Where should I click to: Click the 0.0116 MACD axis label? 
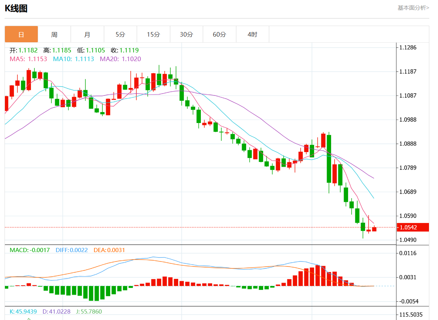[408, 253]
